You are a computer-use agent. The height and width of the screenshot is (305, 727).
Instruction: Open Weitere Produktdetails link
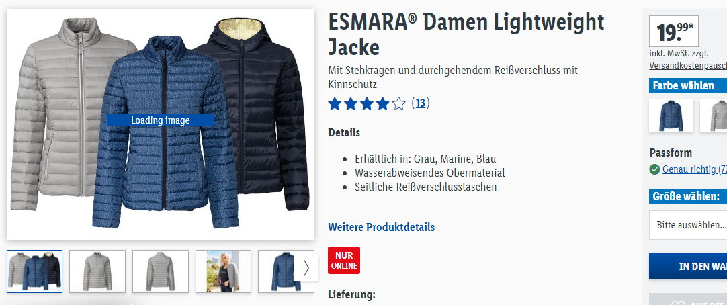[382, 227]
